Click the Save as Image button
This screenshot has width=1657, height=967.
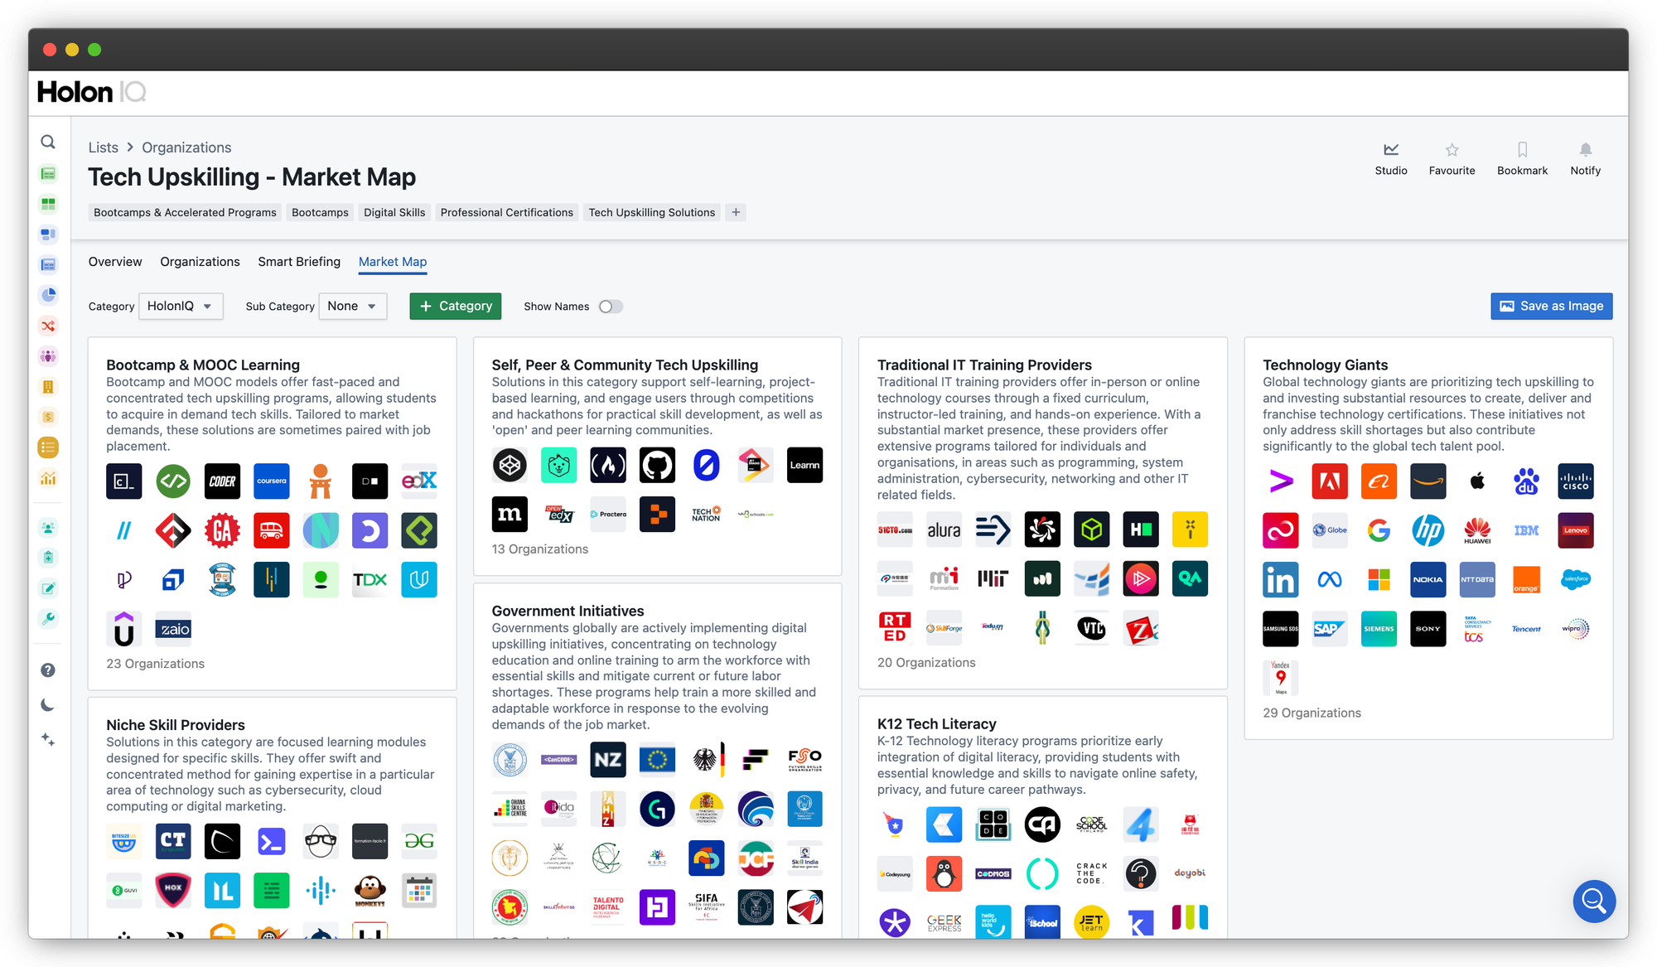1551,307
